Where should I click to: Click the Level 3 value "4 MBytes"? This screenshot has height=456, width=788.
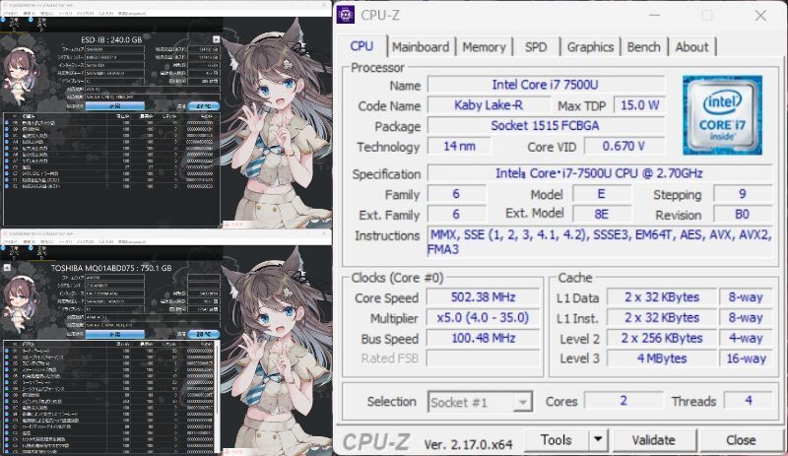pos(662,358)
